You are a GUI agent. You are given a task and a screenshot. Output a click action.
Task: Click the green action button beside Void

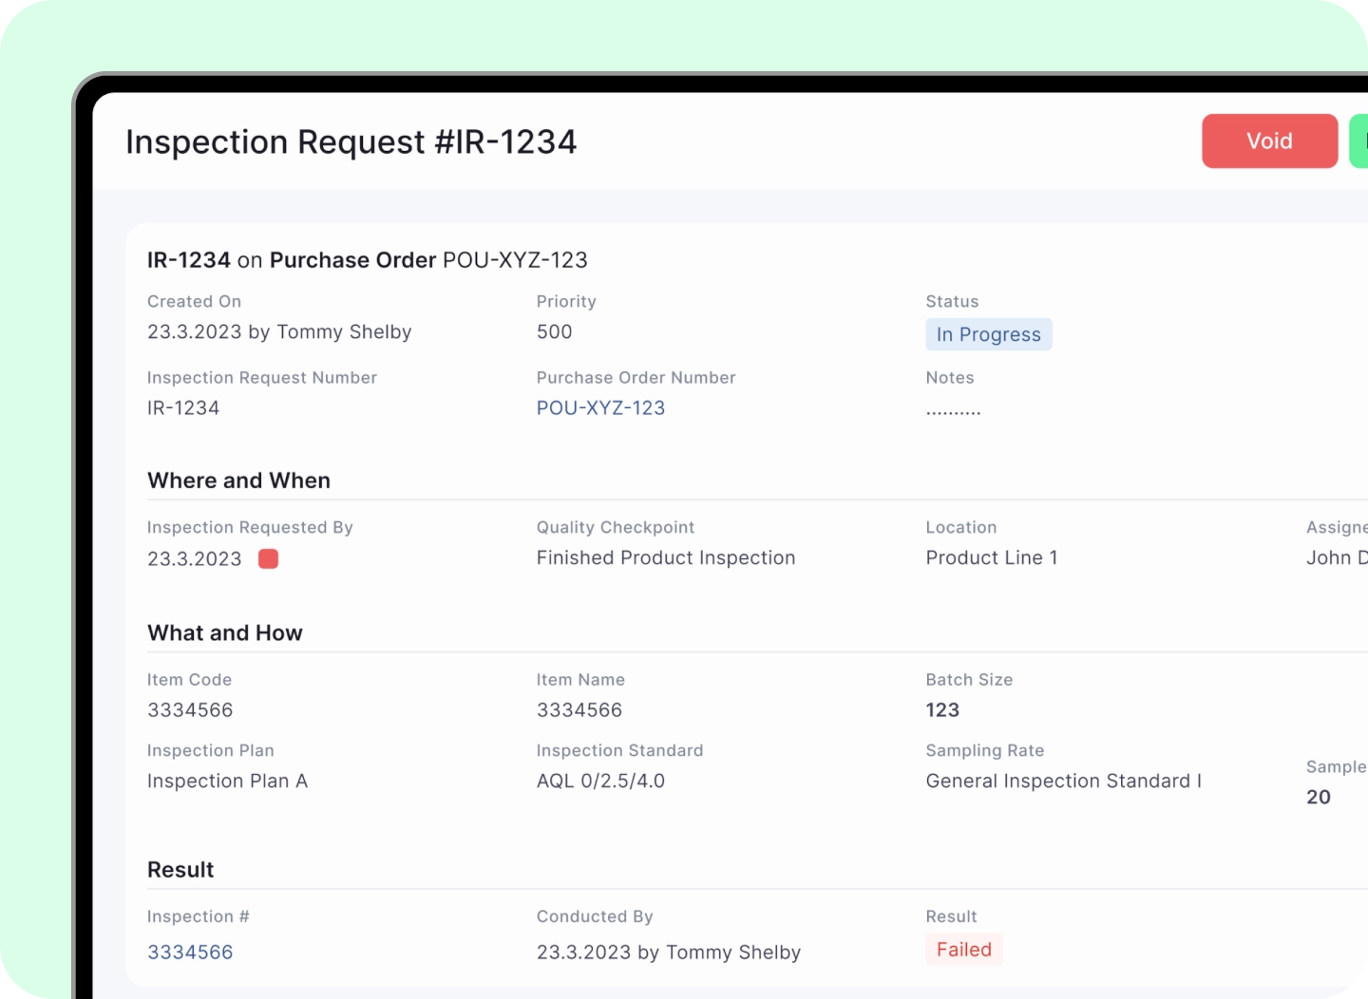pos(1360,141)
